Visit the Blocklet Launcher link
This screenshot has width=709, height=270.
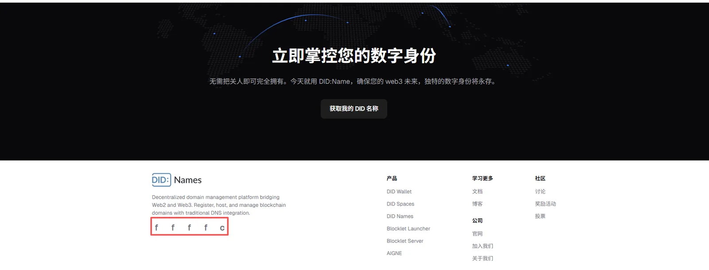click(x=408, y=229)
